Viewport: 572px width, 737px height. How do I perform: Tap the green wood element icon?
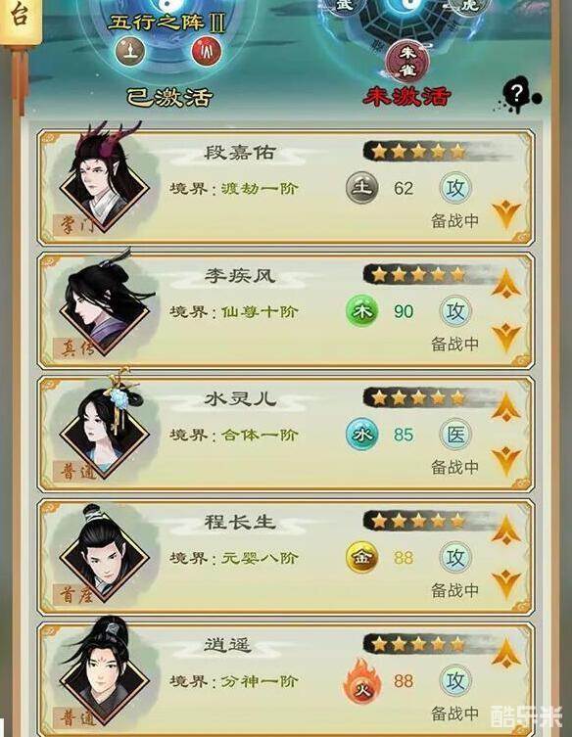[x=361, y=311]
